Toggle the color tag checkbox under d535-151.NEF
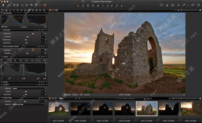 [93, 119]
